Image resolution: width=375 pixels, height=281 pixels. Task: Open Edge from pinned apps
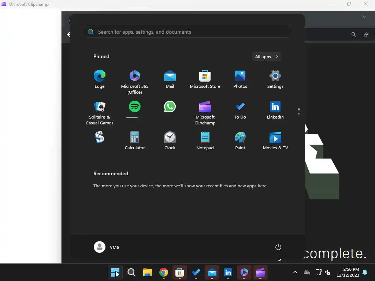click(100, 79)
